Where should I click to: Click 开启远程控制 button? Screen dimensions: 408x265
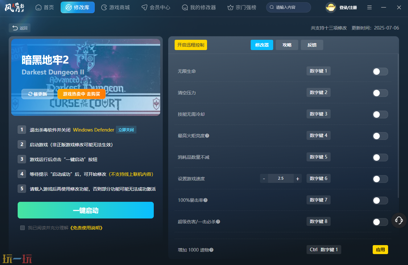pos(191,45)
